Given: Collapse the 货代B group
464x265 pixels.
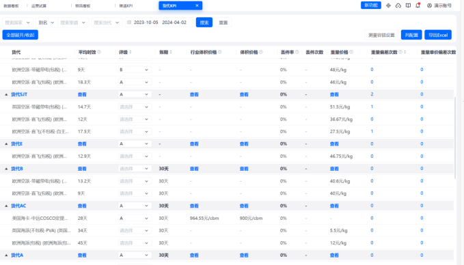Looking at the screenshot, I should pyautogui.click(x=6, y=169).
